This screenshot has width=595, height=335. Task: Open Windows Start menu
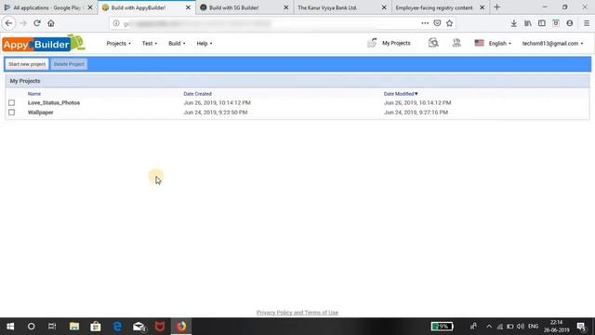10,327
